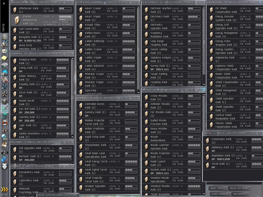Image resolution: width=263 pixels, height=197 pixels.
Task: Open the mail envelope icon in sidebar
Action: 5,51
